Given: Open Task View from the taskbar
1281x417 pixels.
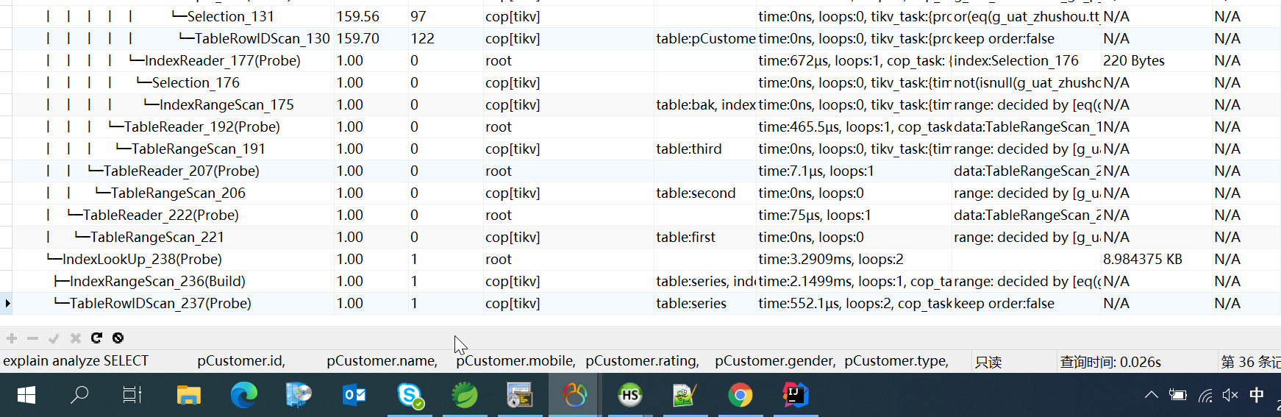Looking at the screenshot, I should tap(132, 396).
